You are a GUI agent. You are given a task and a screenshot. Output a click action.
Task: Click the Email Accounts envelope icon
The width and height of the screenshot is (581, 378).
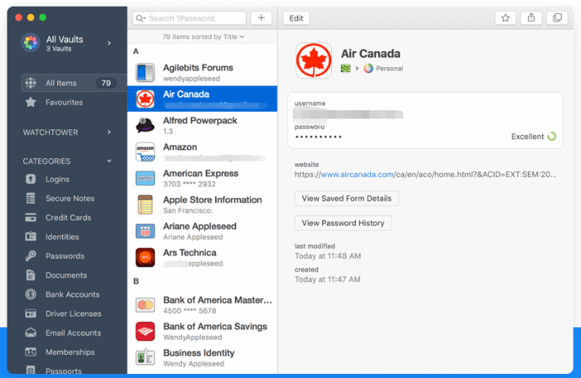click(31, 332)
